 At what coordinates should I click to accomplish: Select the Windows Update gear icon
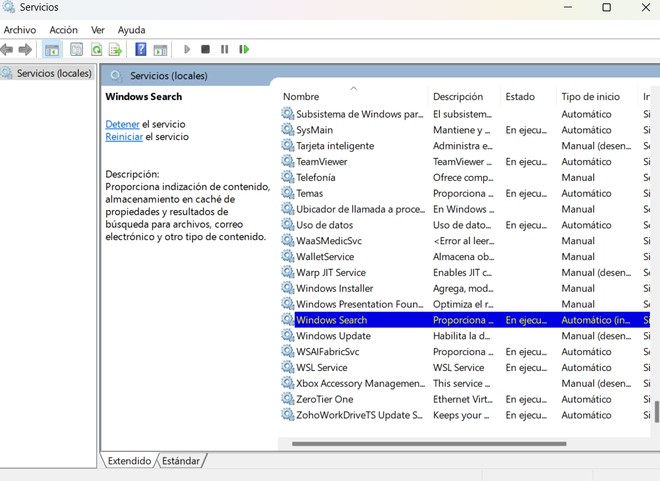[288, 336]
